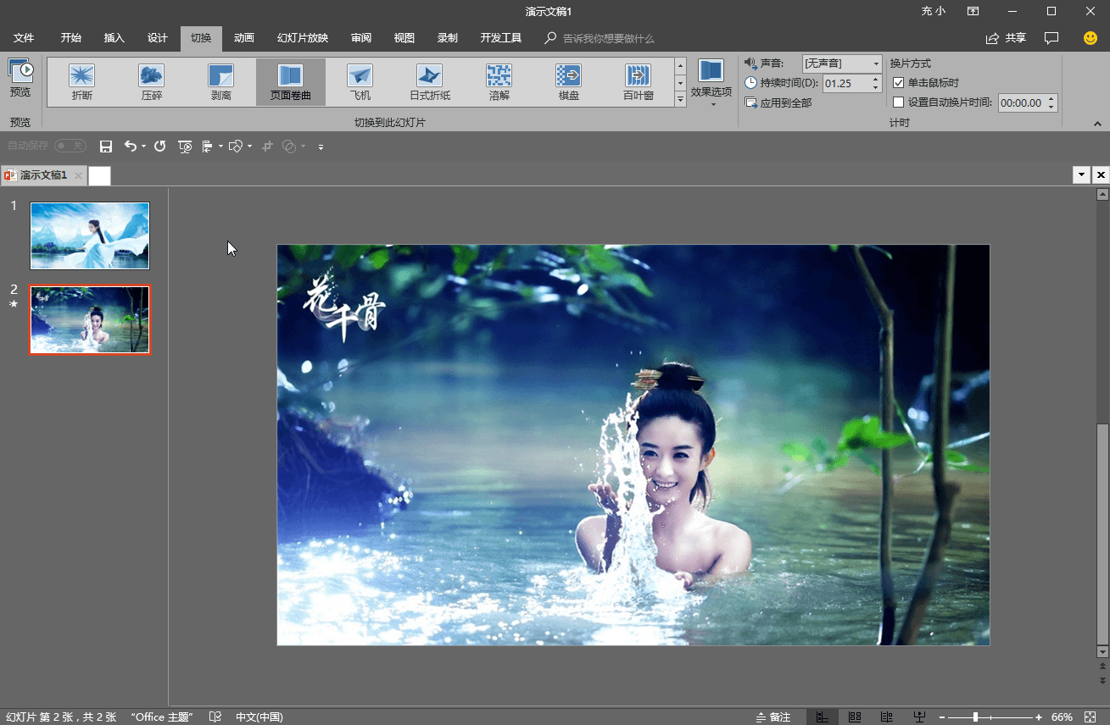1110x725 pixels.
Task: Click the 中文(中国) language indicator
Action: coord(259,717)
